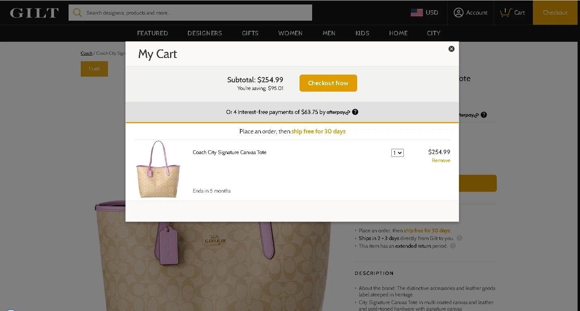Open Coach City Signature Canvas Tote link
Screen dimensions: 580x311
[229, 152]
